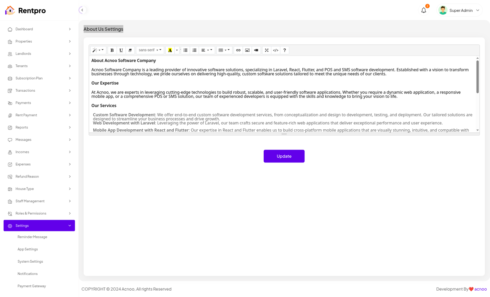Open App Settings in the sidebar
Screen dimensions: 490x297
pyautogui.click(x=28, y=249)
